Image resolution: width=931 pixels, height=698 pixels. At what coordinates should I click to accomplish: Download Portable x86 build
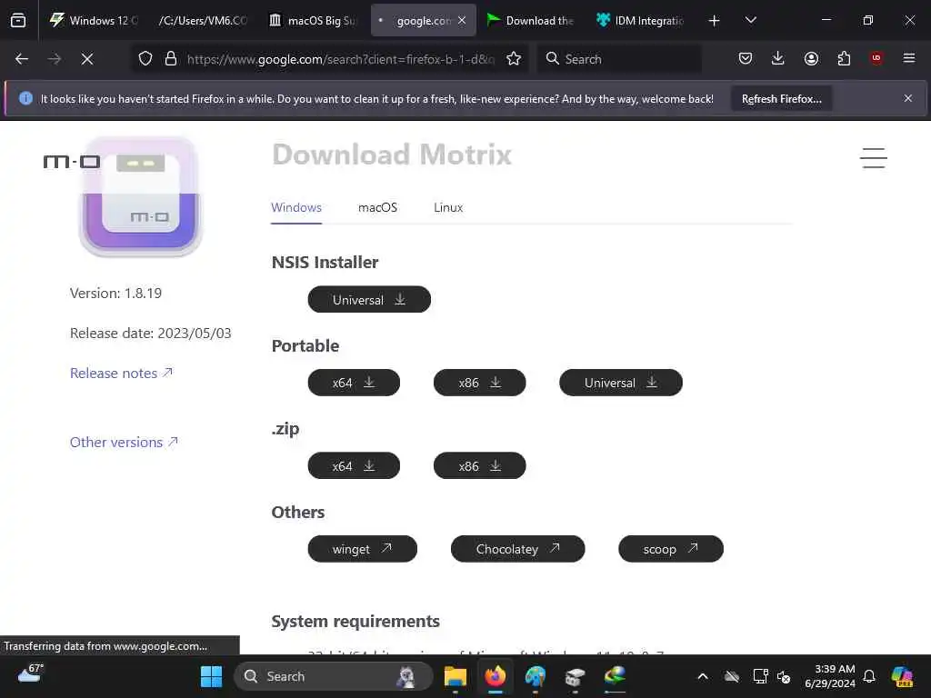480,383
